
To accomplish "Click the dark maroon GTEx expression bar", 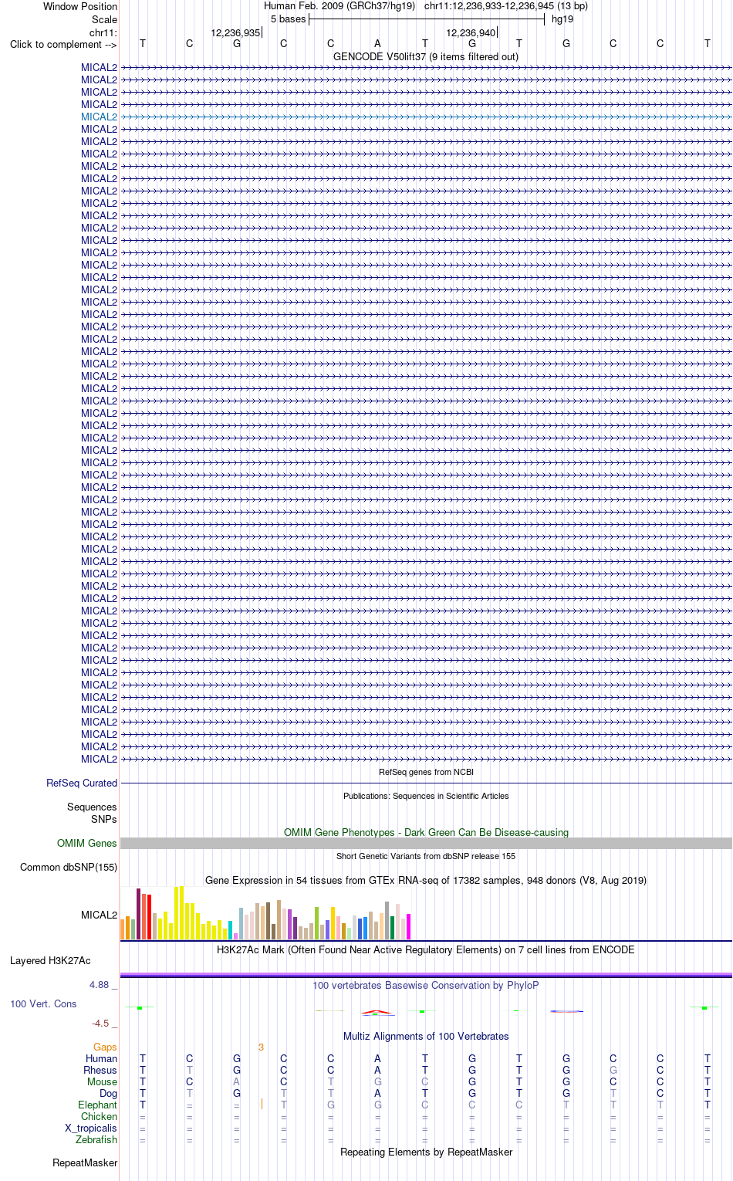I will pos(139,914).
